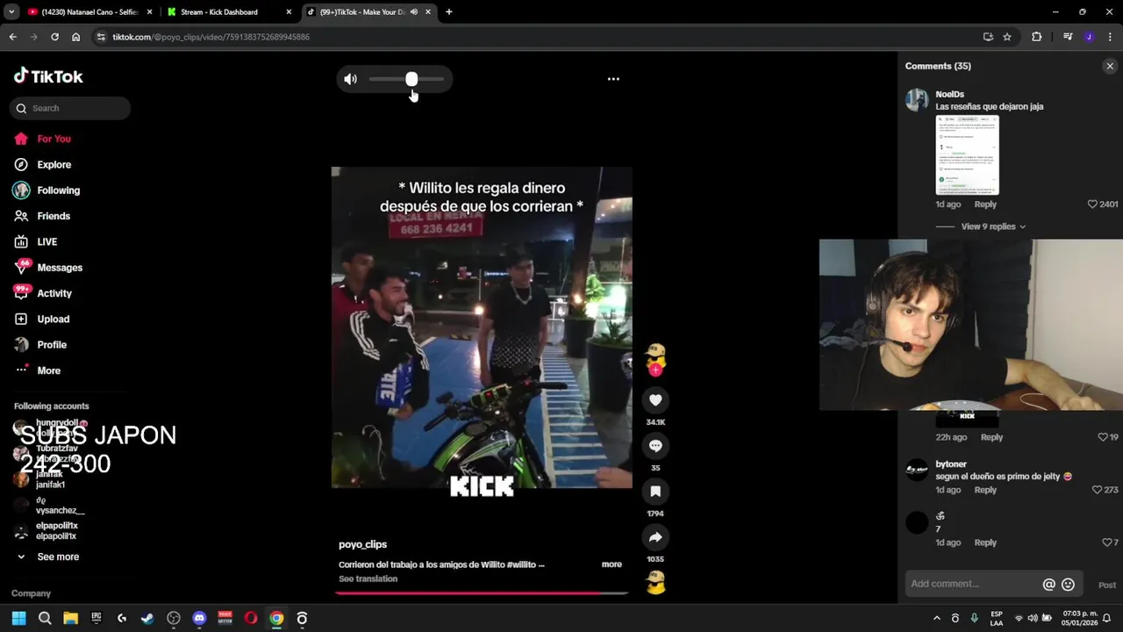Screen dimensions: 1123x632
Task: Open the review image in NoelDs comment
Action: 967,154
